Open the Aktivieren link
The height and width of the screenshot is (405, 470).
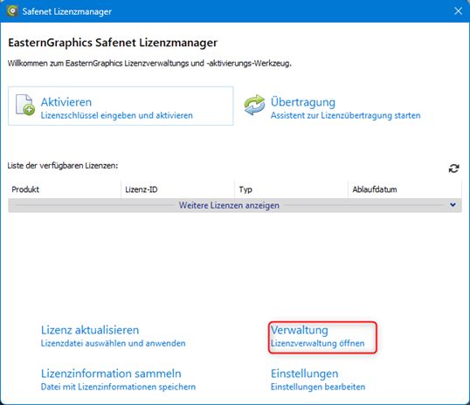tap(66, 102)
